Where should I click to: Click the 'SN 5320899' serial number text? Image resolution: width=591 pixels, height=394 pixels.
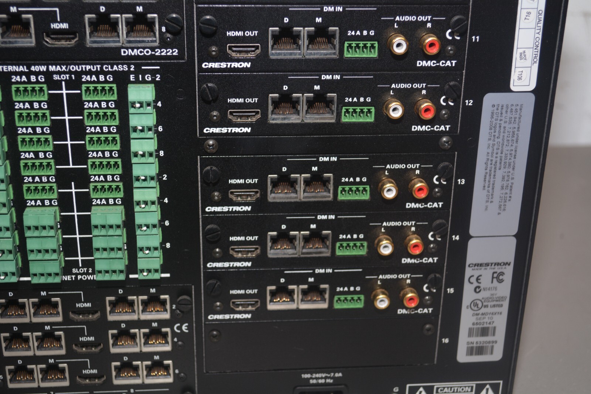click(x=482, y=343)
